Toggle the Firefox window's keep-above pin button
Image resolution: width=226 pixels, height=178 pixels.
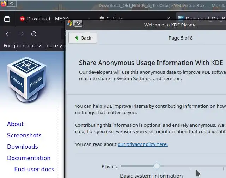12,4
